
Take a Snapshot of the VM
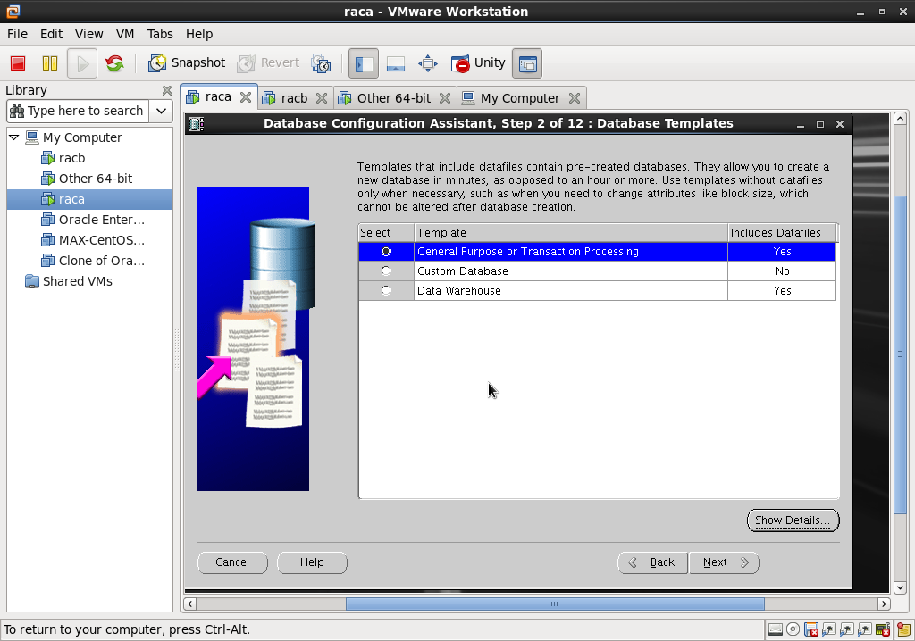(x=187, y=62)
